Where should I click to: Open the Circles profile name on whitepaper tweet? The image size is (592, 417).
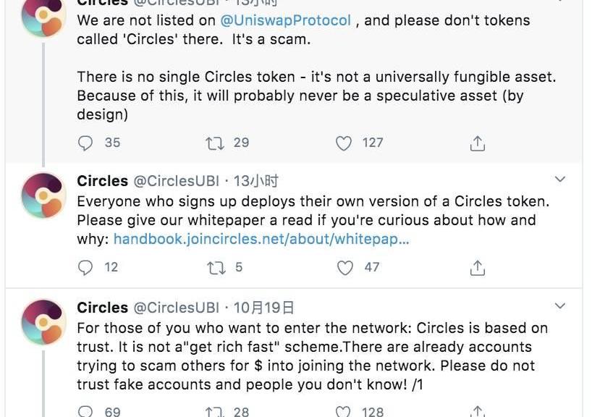click(102, 181)
